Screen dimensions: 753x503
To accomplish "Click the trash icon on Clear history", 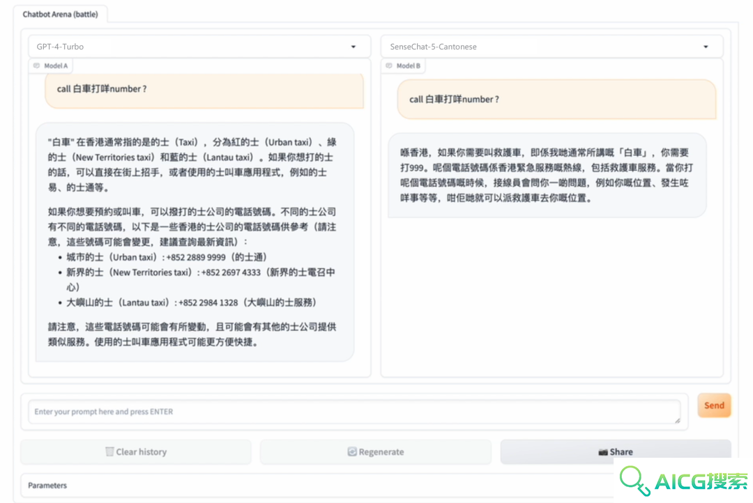I will pos(109,451).
